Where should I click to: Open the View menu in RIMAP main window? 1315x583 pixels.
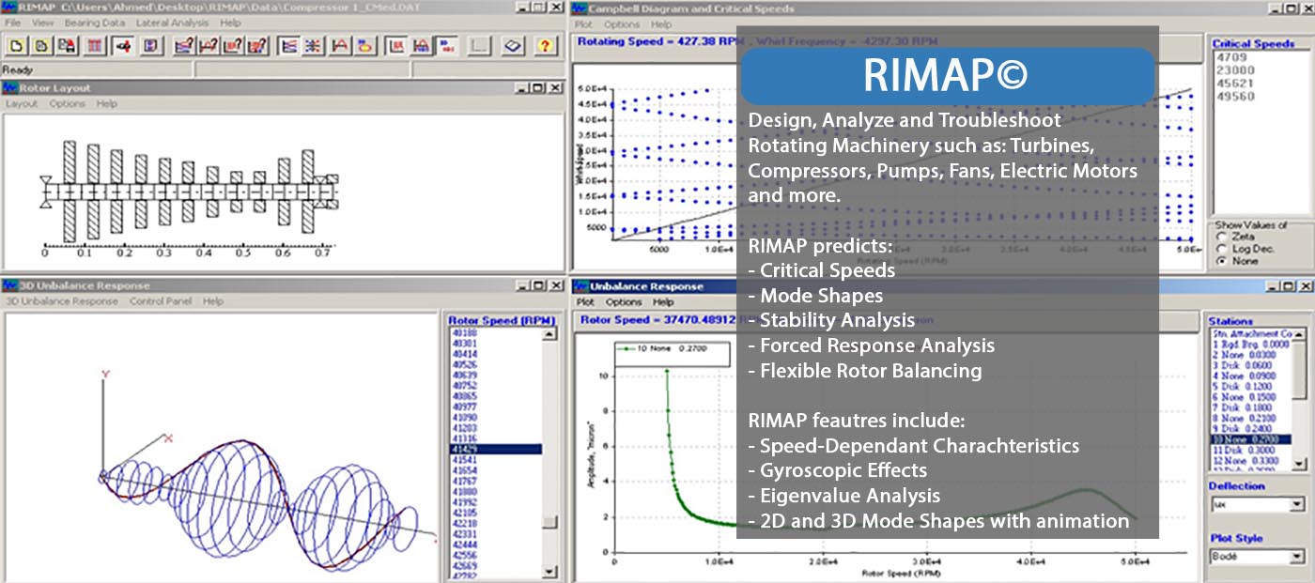(42, 22)
